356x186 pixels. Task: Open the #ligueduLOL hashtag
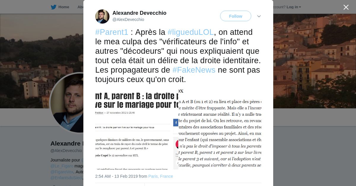click(x=190, y=32)
